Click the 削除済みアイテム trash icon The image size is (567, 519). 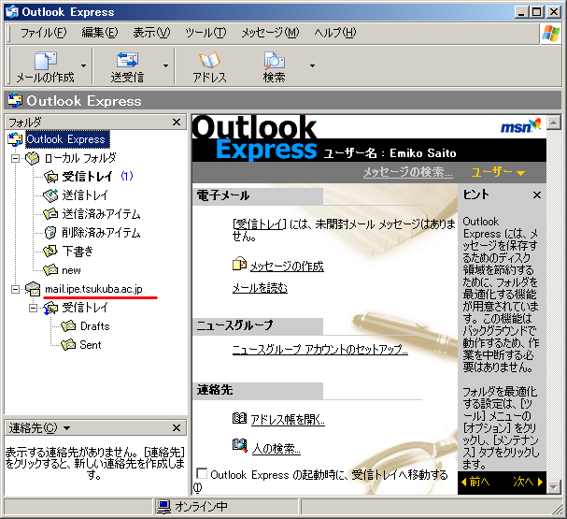tap(50, 233)
